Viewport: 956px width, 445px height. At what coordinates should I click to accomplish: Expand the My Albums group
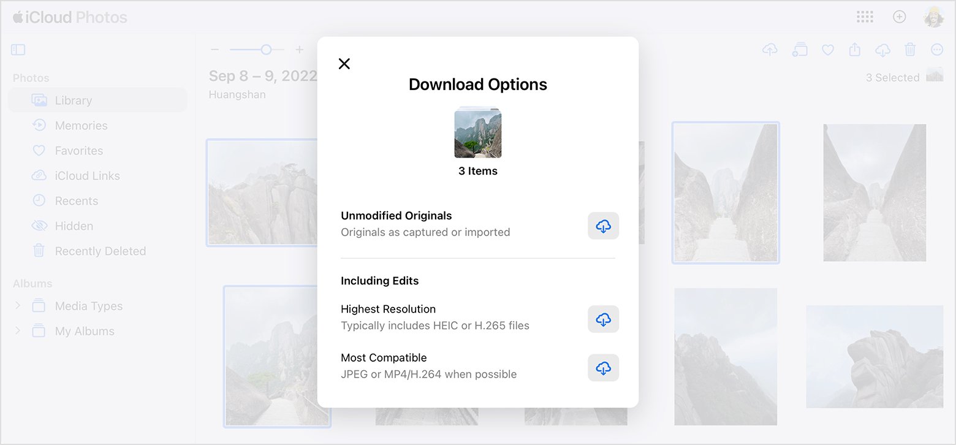point(18,330)
